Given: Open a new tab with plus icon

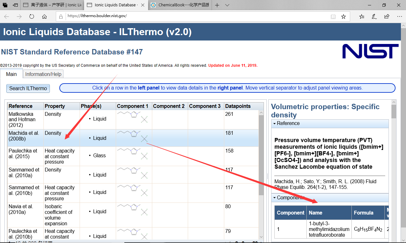Looking at the screenshot, I should (217, 5).
